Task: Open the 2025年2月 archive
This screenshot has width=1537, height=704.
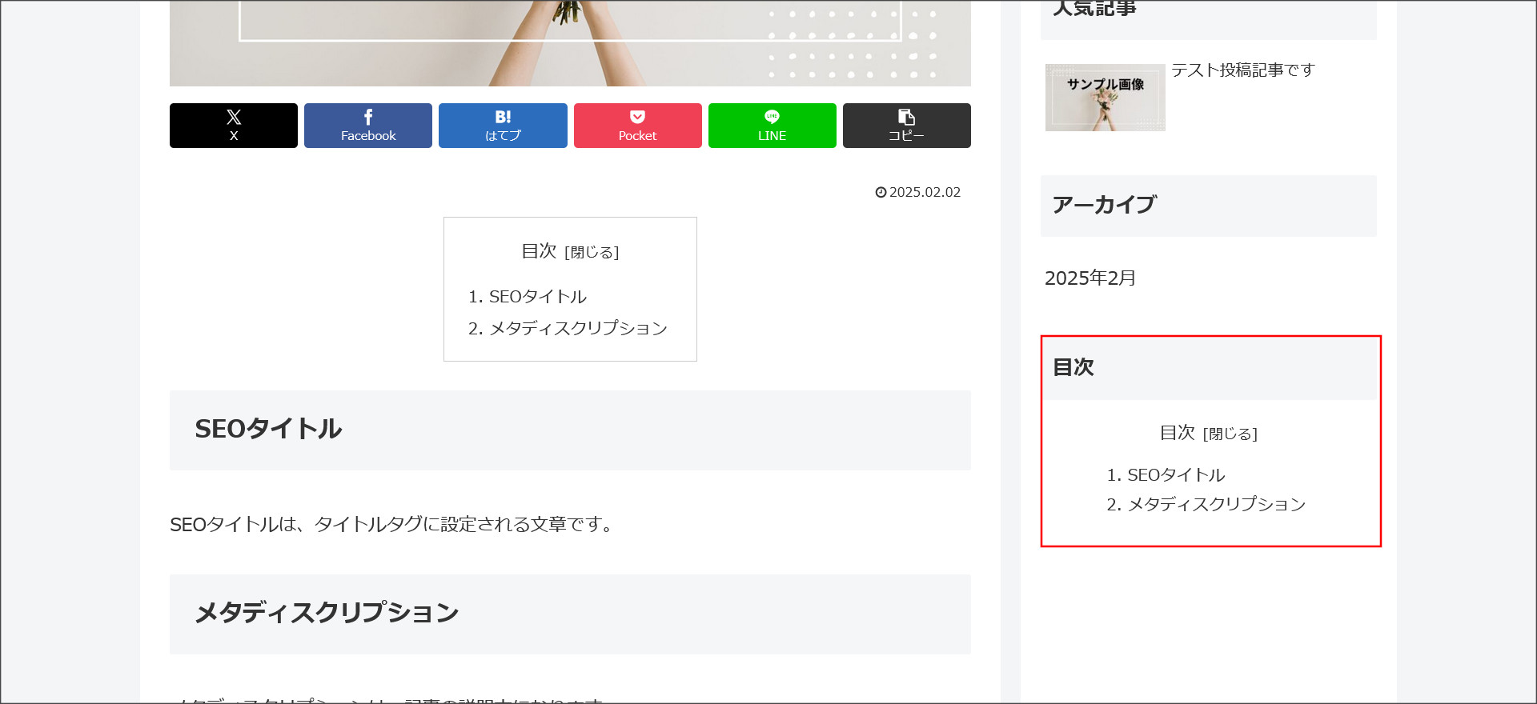Action: [1090, 278]
